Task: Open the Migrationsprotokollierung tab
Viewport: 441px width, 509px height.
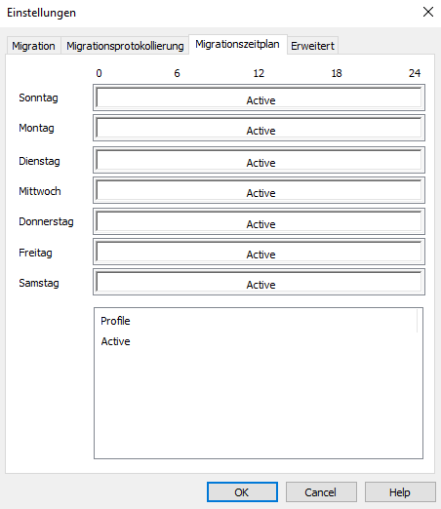Action: pos(125,46)
